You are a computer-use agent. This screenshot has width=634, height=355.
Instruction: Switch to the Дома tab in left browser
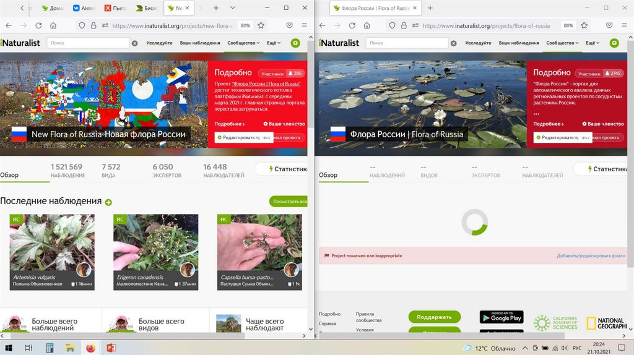(53, 8)
